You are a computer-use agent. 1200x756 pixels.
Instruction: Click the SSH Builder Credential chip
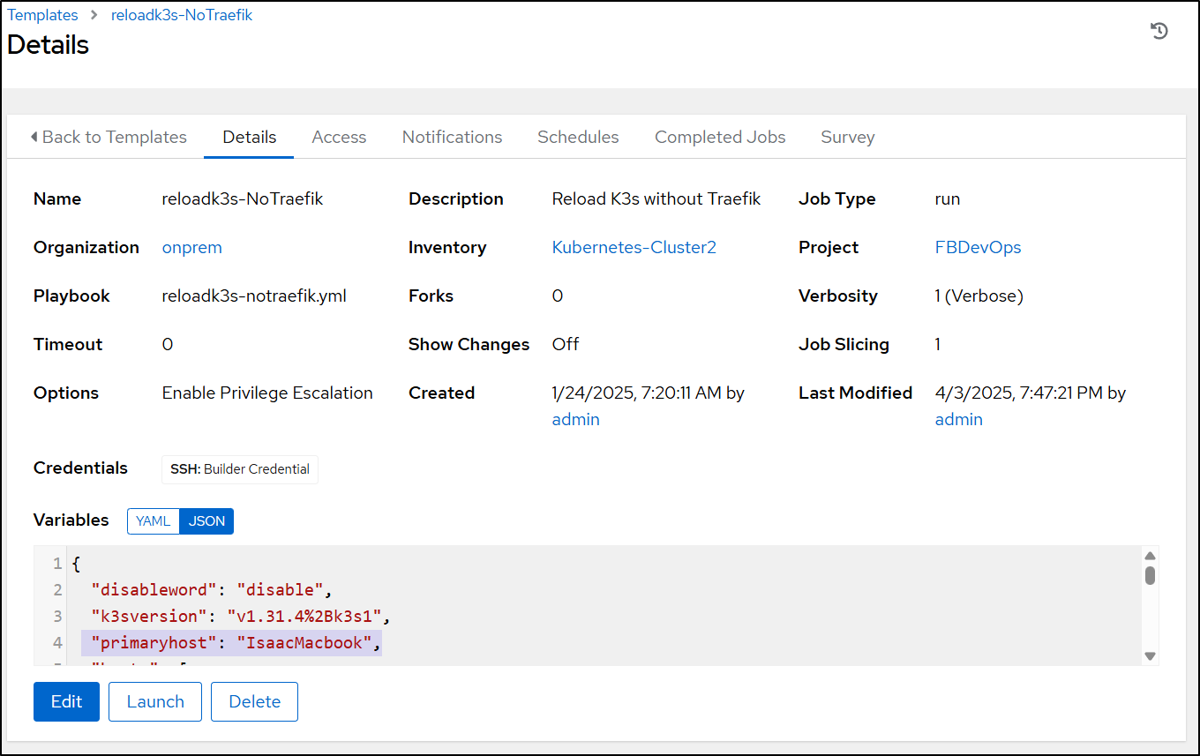(x=240, y=469)
